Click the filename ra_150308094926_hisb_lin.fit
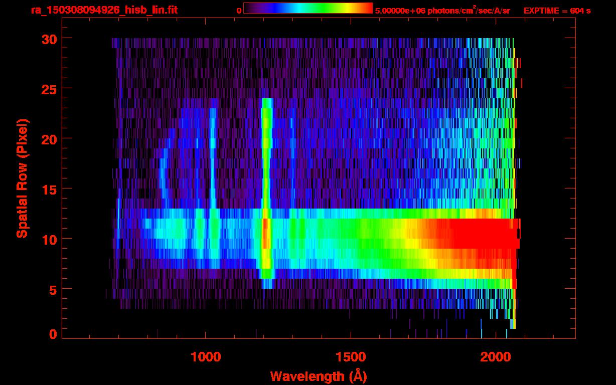 coord(103,10)
